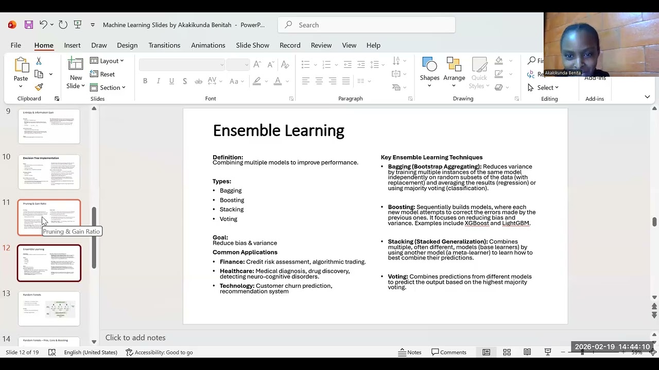
Task: Click Increase Font Size icon
Action: [x=257, y=64]
